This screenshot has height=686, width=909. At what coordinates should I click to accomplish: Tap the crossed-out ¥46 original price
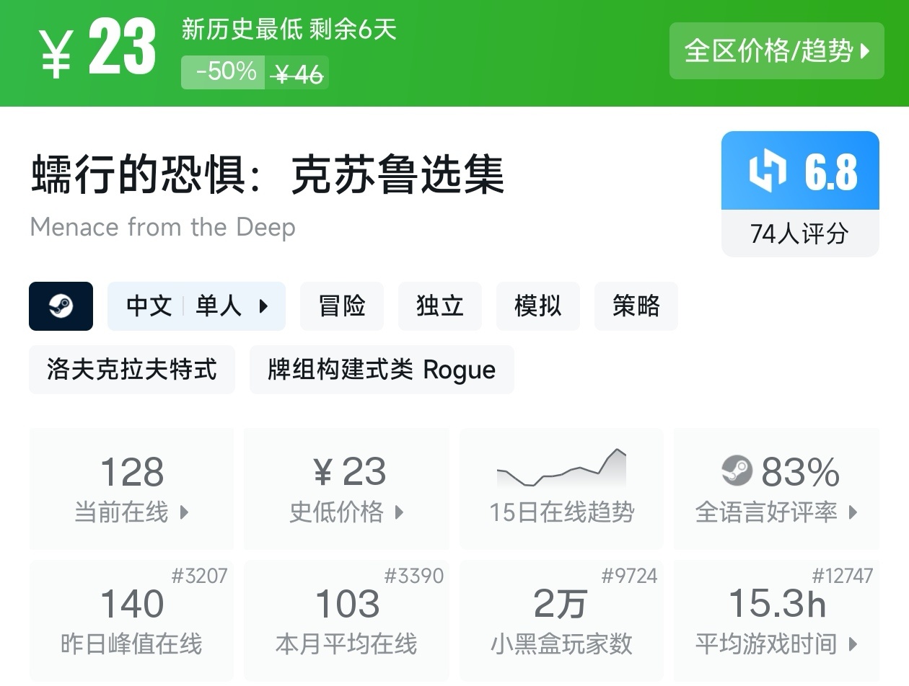coord(299,73)
